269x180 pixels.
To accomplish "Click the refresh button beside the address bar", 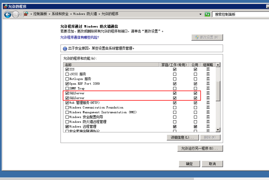I will 207,14.
